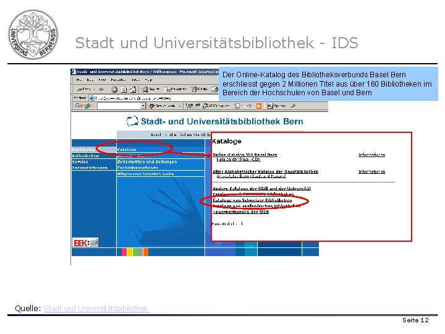445x334 pixels.
Task: Open the View menu
Action: coord(102,80)
